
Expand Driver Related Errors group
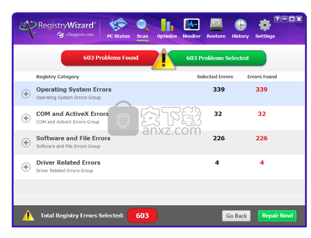26,167
